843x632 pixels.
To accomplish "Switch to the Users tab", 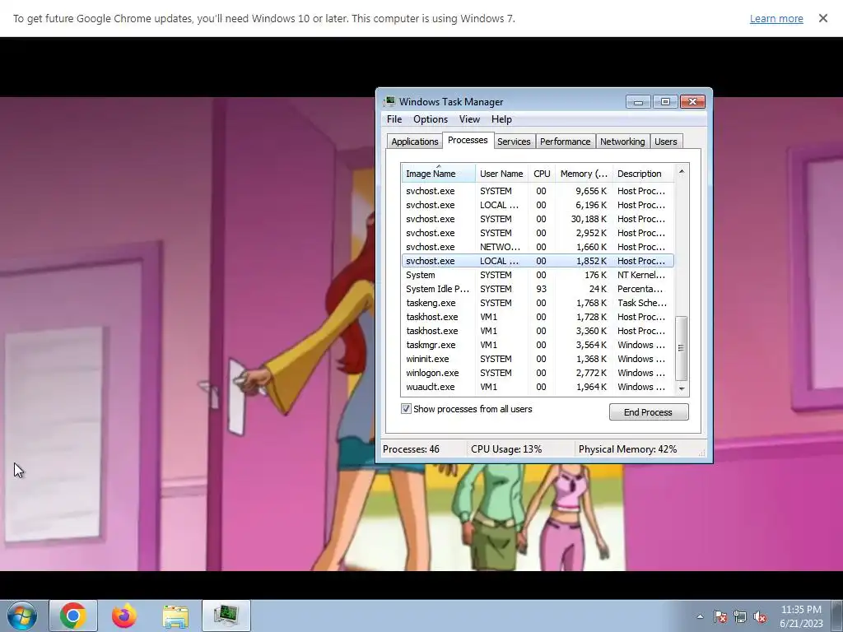I will click(665, 142).
